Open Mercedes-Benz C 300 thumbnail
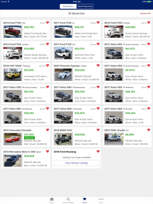The image size is (153, 204). tap(12, 160)
